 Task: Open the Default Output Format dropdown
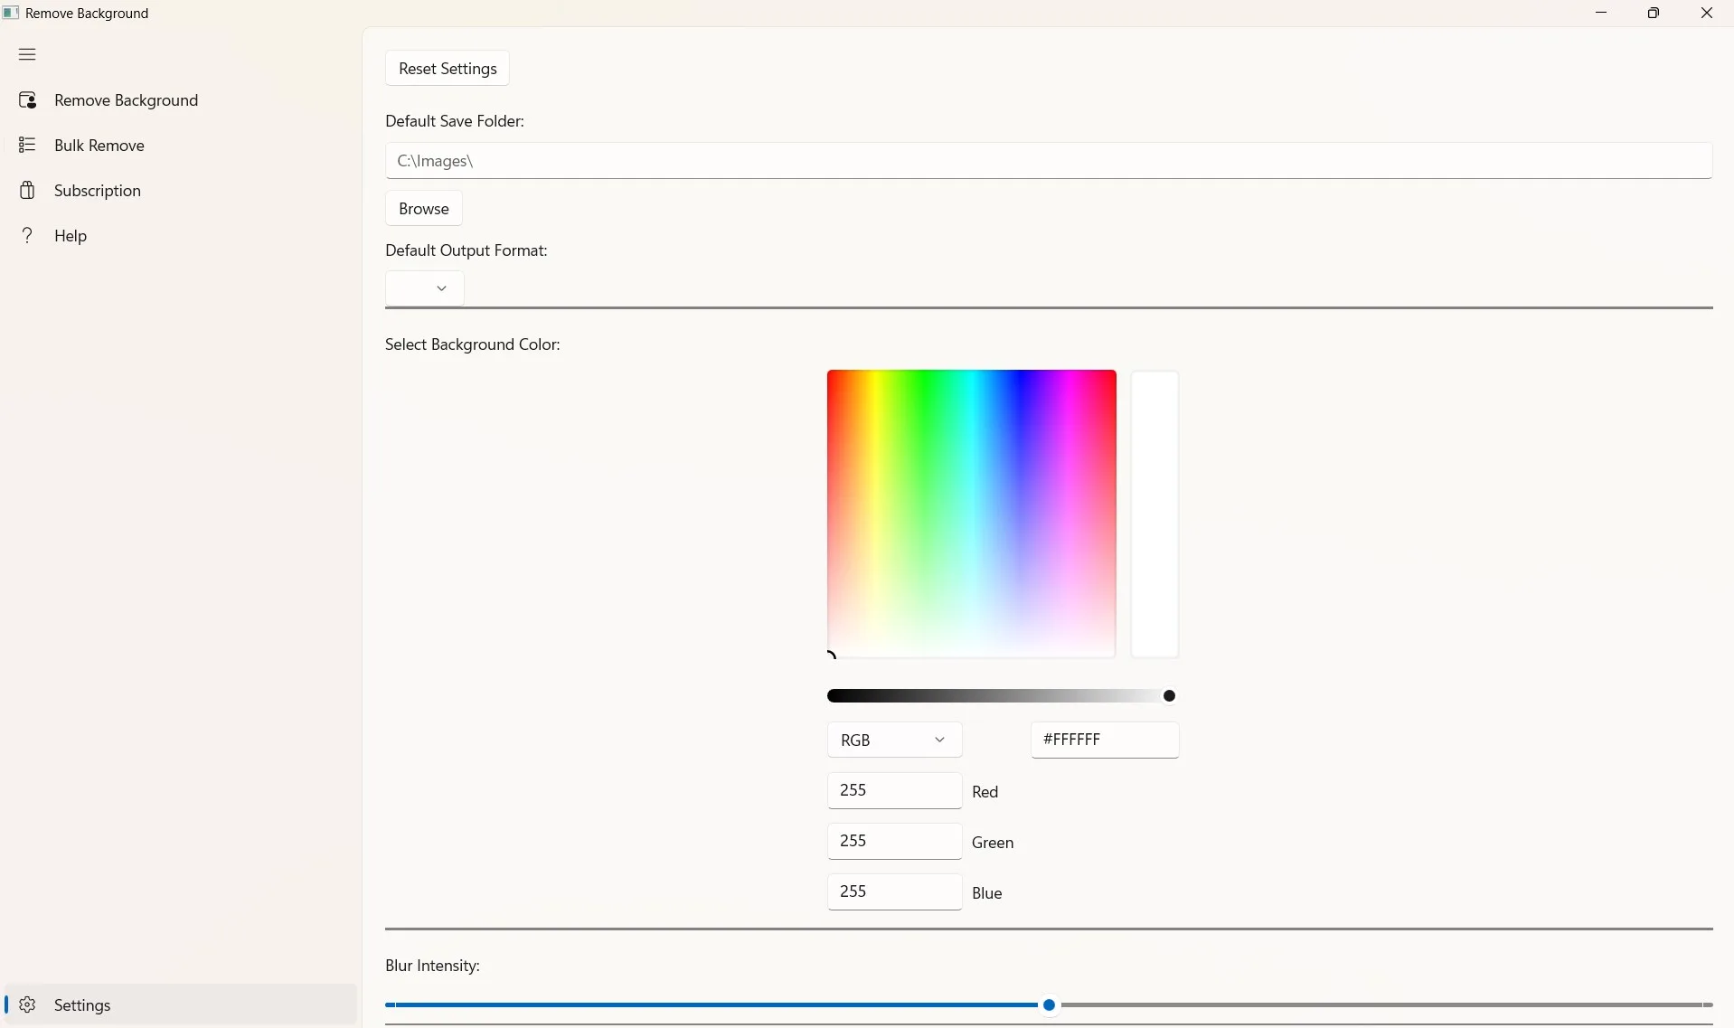(425, 288)
